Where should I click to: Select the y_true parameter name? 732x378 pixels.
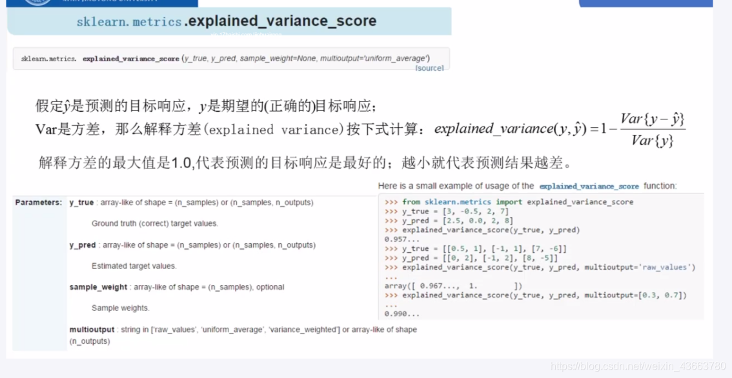pos(82,203)
